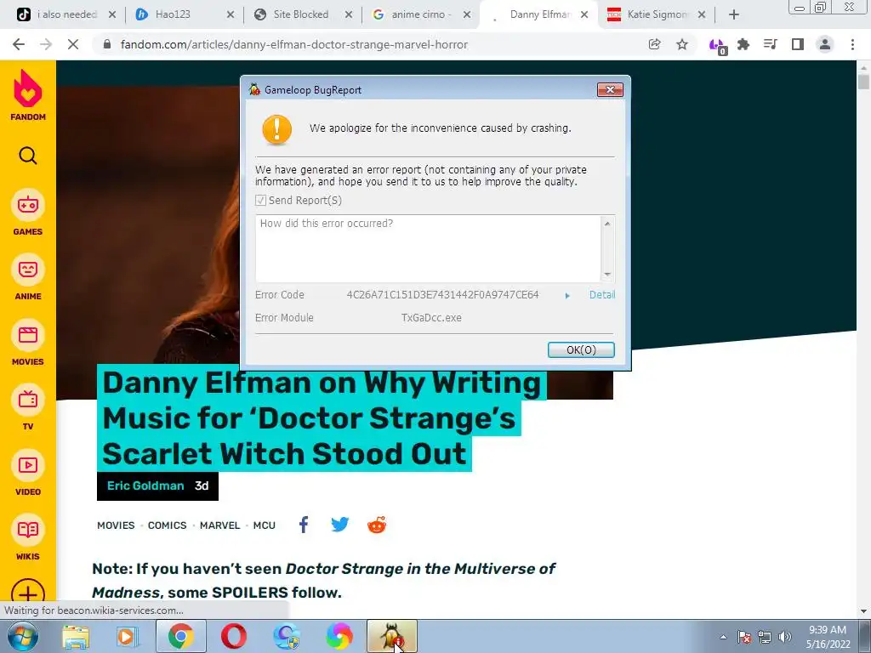The width and height of the screenshot is (871, 653).
Task: Open the MCU tag link
Action: (264, 525)
